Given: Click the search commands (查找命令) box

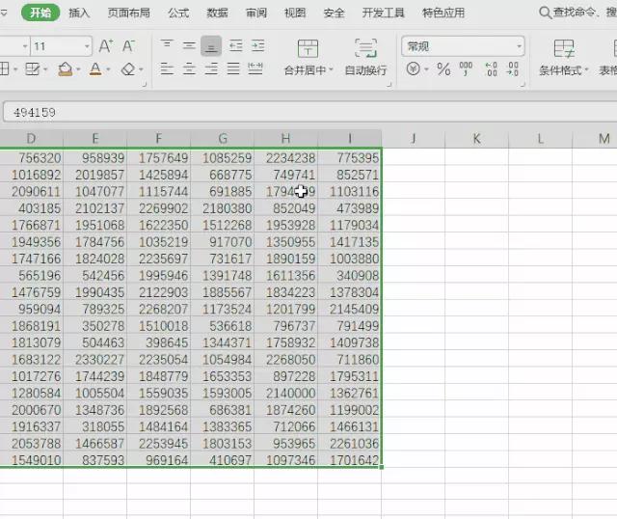Looking at the screenshot, I should [578, 14].
